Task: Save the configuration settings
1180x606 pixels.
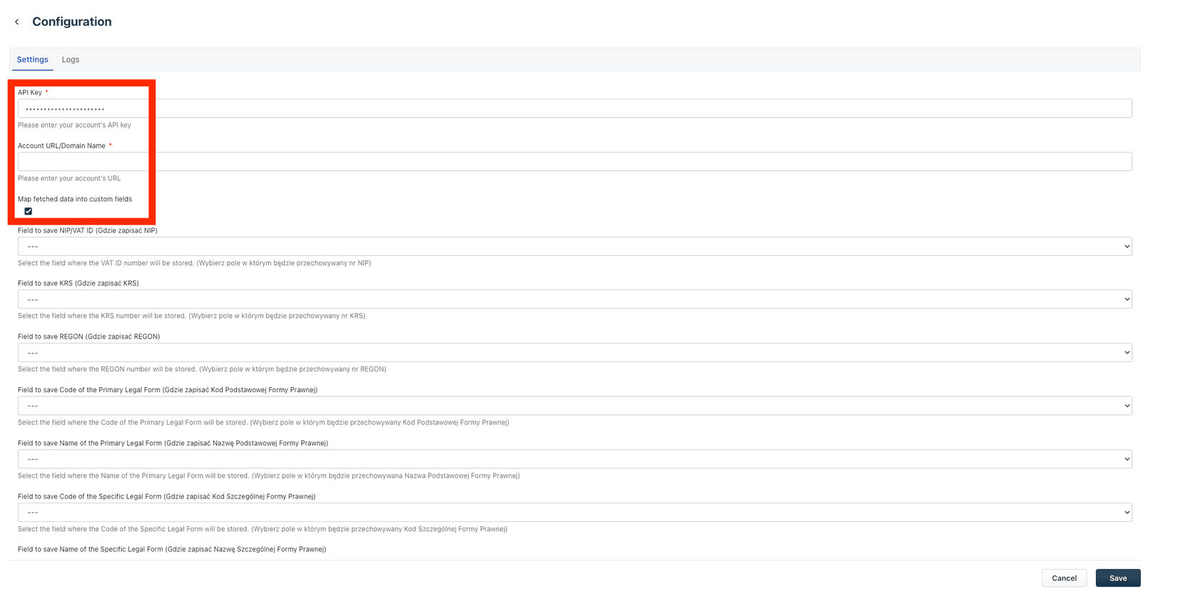Action: coord(1118,578)
